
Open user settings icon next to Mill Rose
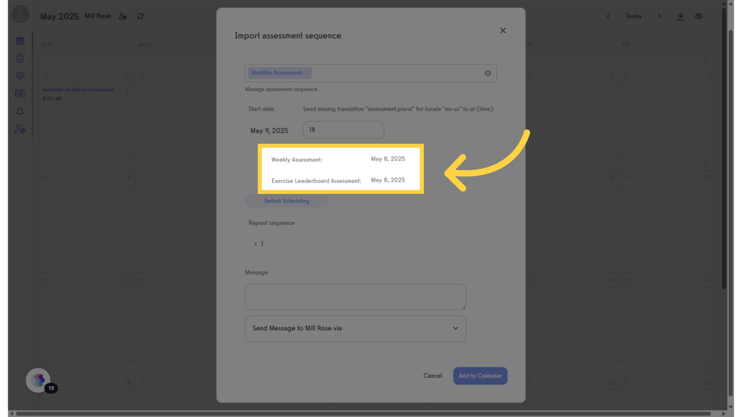point(122,16)
